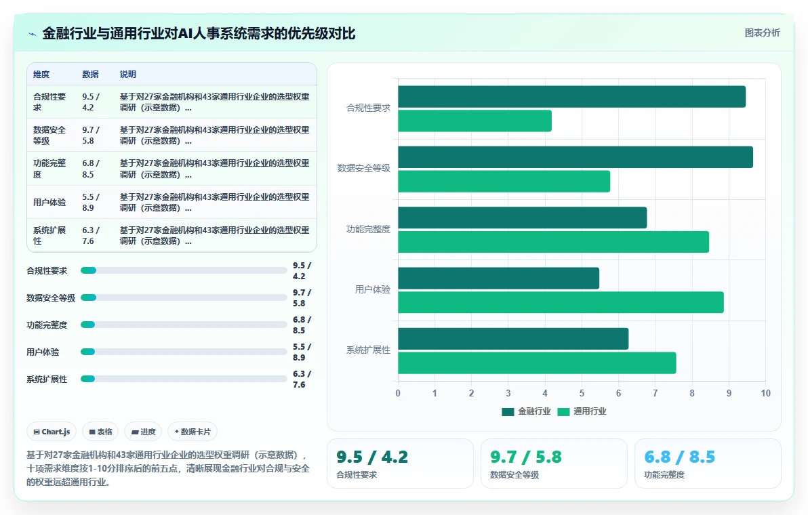Select the 表格 tag chip
This screenshot has height=515, width=808.
[100, 432]
